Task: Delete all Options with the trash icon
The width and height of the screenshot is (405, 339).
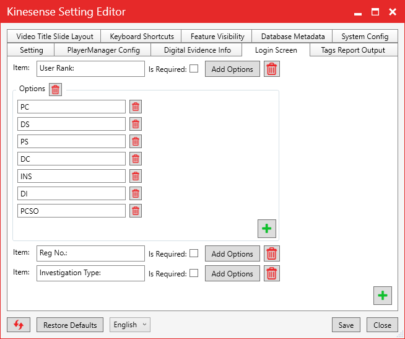Action: coord(55,90)
